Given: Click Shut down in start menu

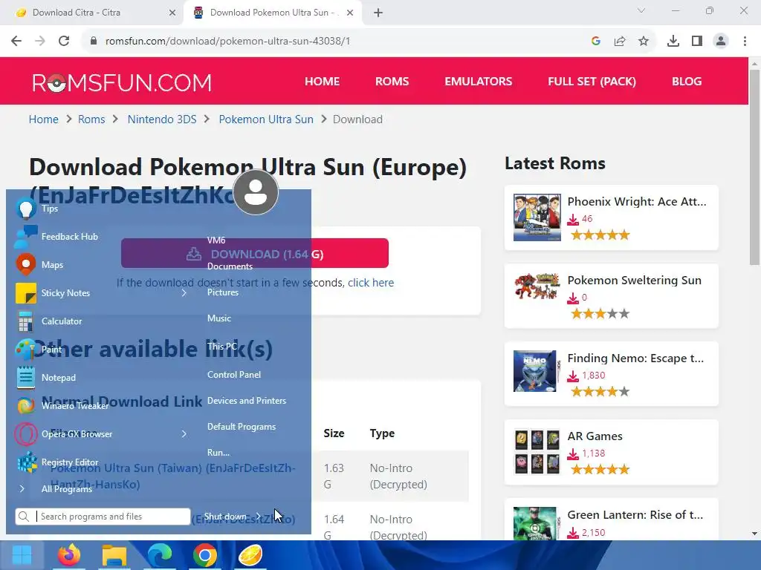Looking at the screenshot, I should [x=225, y=517].
